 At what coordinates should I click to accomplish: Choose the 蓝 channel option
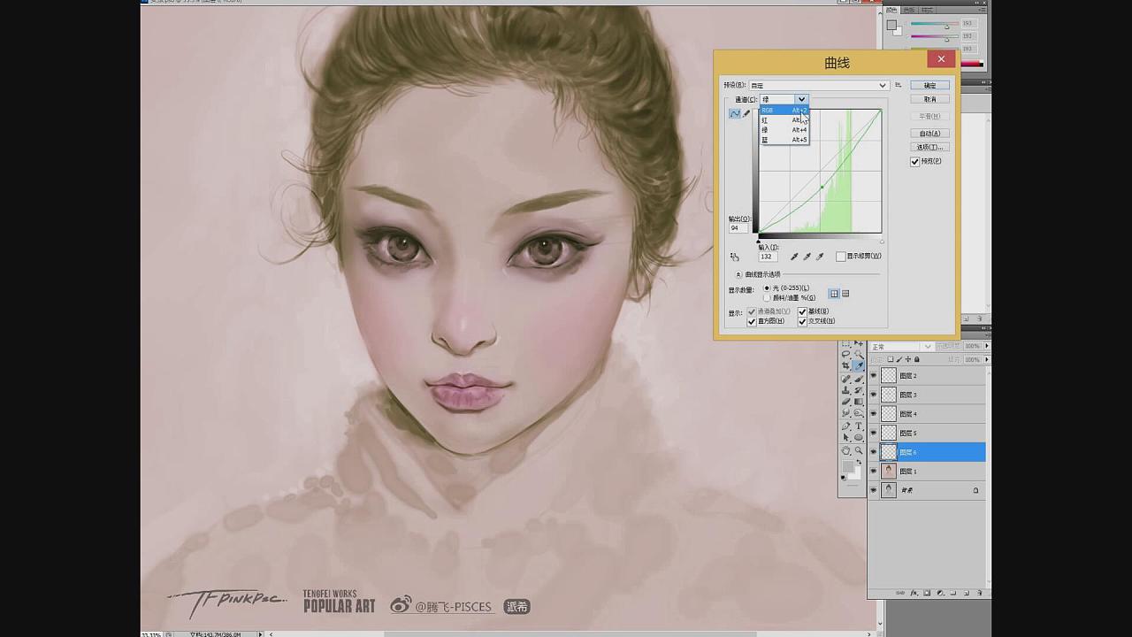pos(784,140)
